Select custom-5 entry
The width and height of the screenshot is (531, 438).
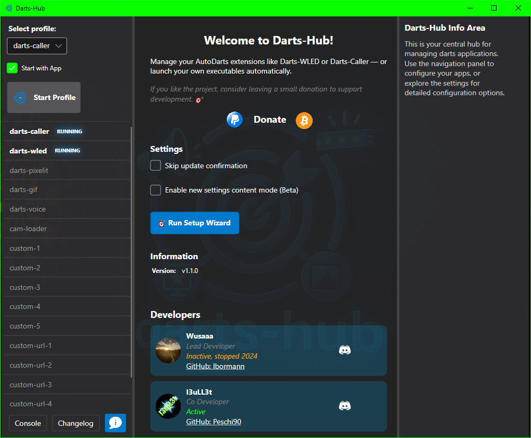[x=67, y=326]
